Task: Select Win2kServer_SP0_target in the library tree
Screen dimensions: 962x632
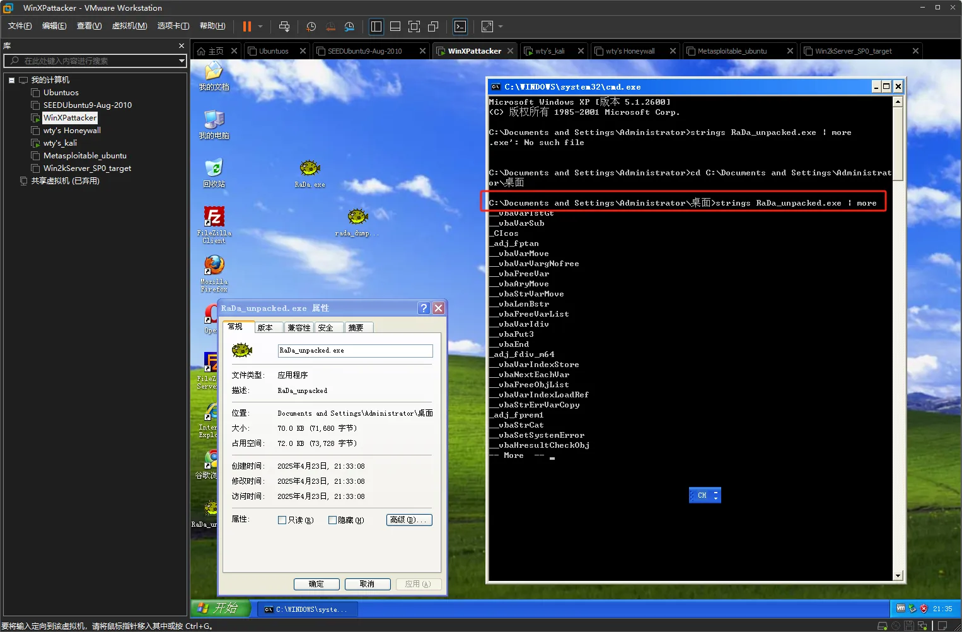Action: point(87,168)
